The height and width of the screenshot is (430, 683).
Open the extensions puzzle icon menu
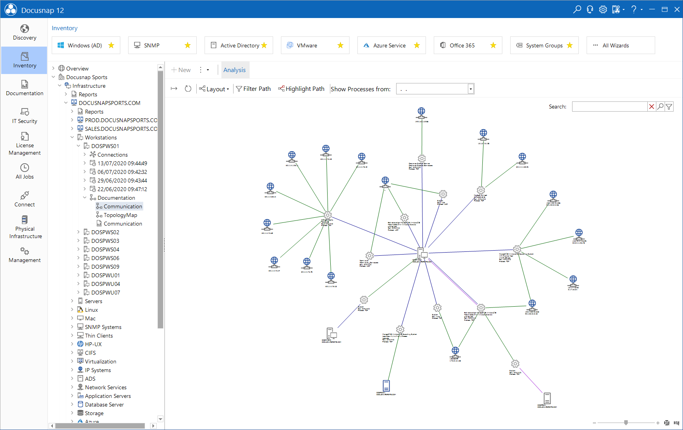click(x=618, y=9)
